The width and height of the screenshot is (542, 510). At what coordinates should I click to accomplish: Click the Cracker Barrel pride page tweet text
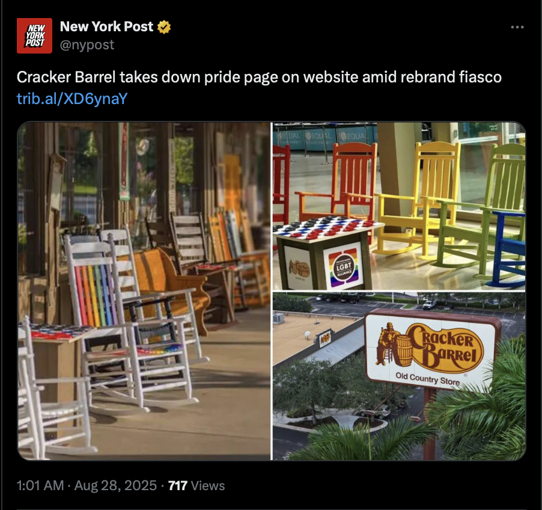click(259, 77)
